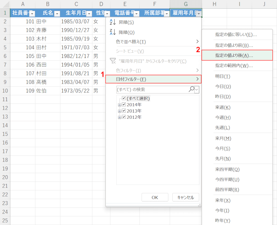277x225 pixels.
Task: Open the 氏名 column filter dropdown
Action: pos(57,13)
